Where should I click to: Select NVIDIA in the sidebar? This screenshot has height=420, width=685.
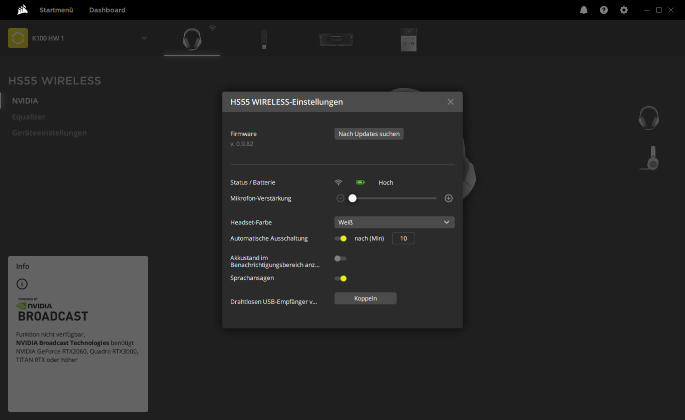click(25, 101)
